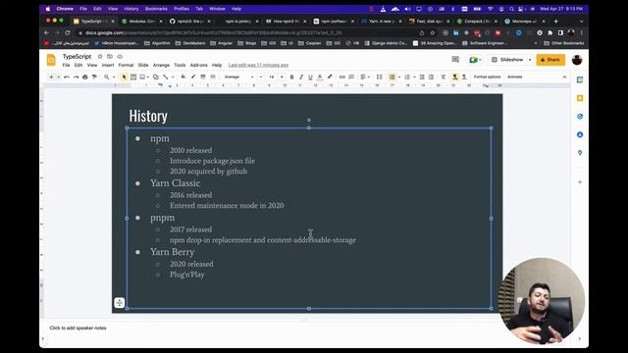Click the line spacing icon
This screenshot has height=353, width=628.
380,76
